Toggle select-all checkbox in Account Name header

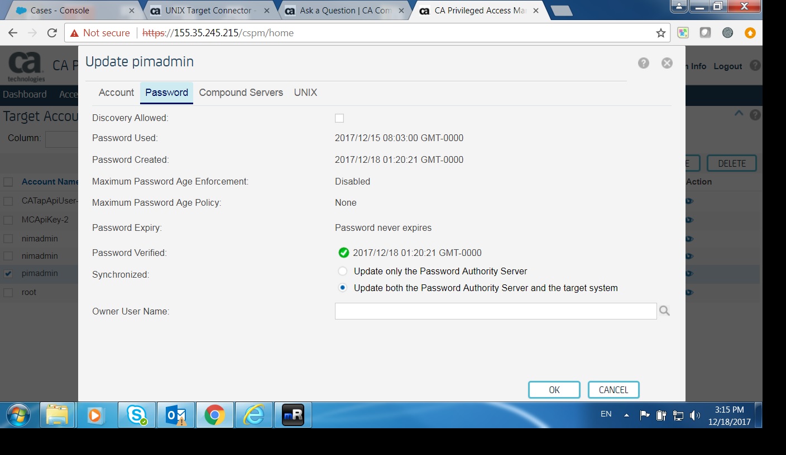(8, 182)
